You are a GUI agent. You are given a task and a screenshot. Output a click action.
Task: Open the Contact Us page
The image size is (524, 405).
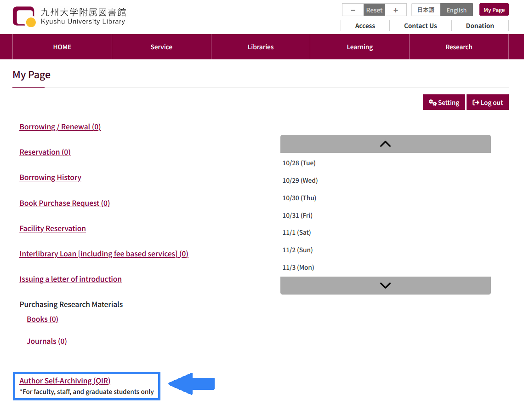(420, 26)
